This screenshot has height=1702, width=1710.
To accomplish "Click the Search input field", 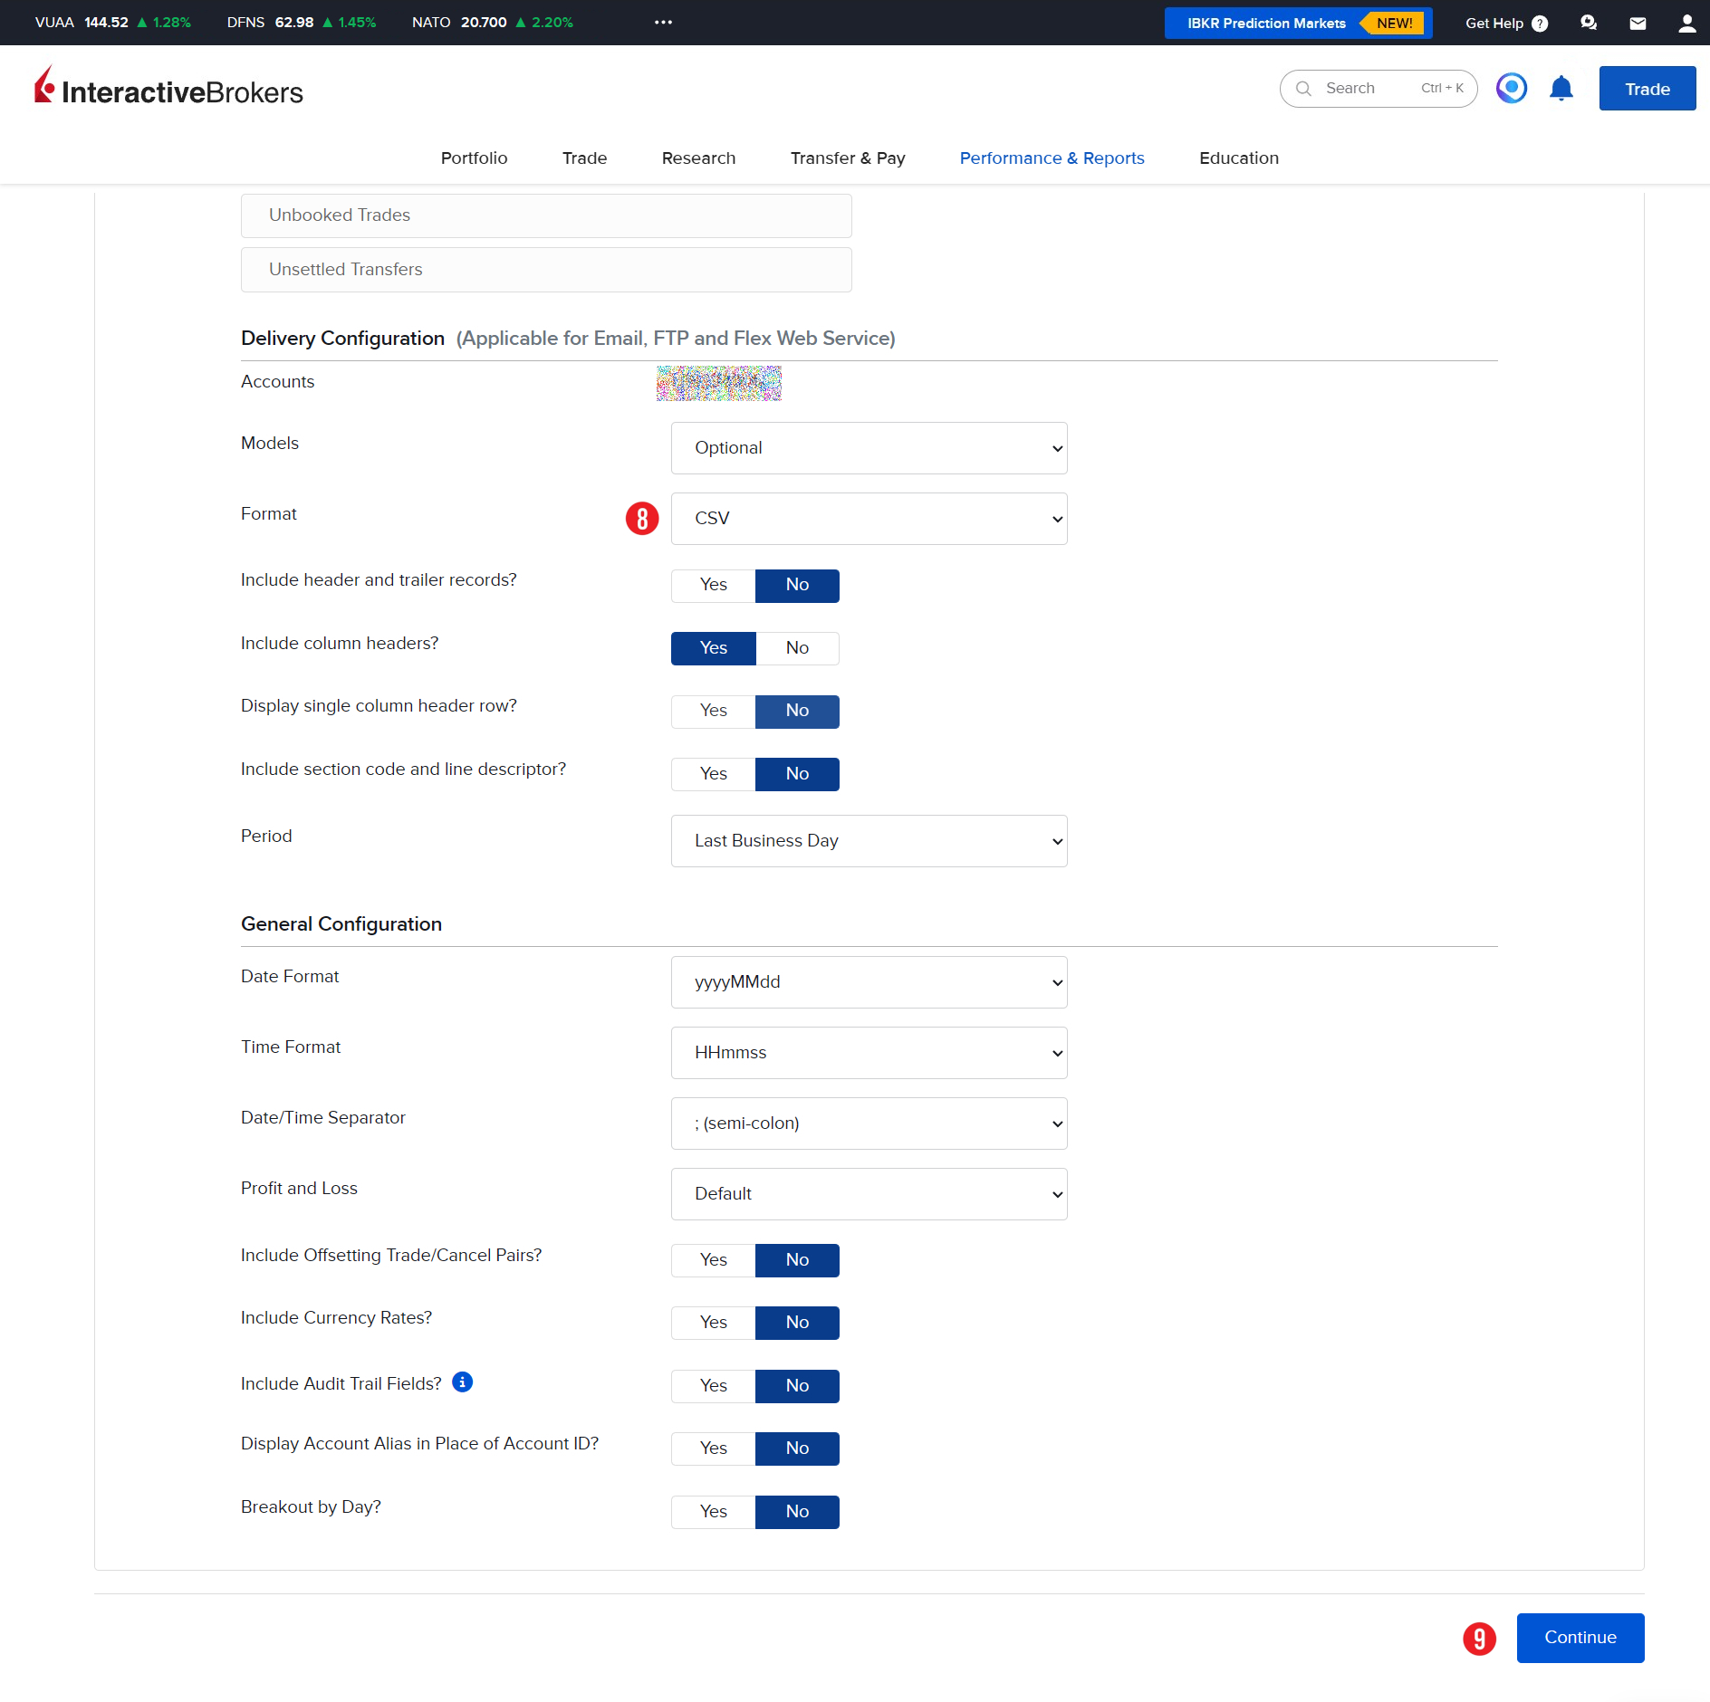I will [1378, 89].
